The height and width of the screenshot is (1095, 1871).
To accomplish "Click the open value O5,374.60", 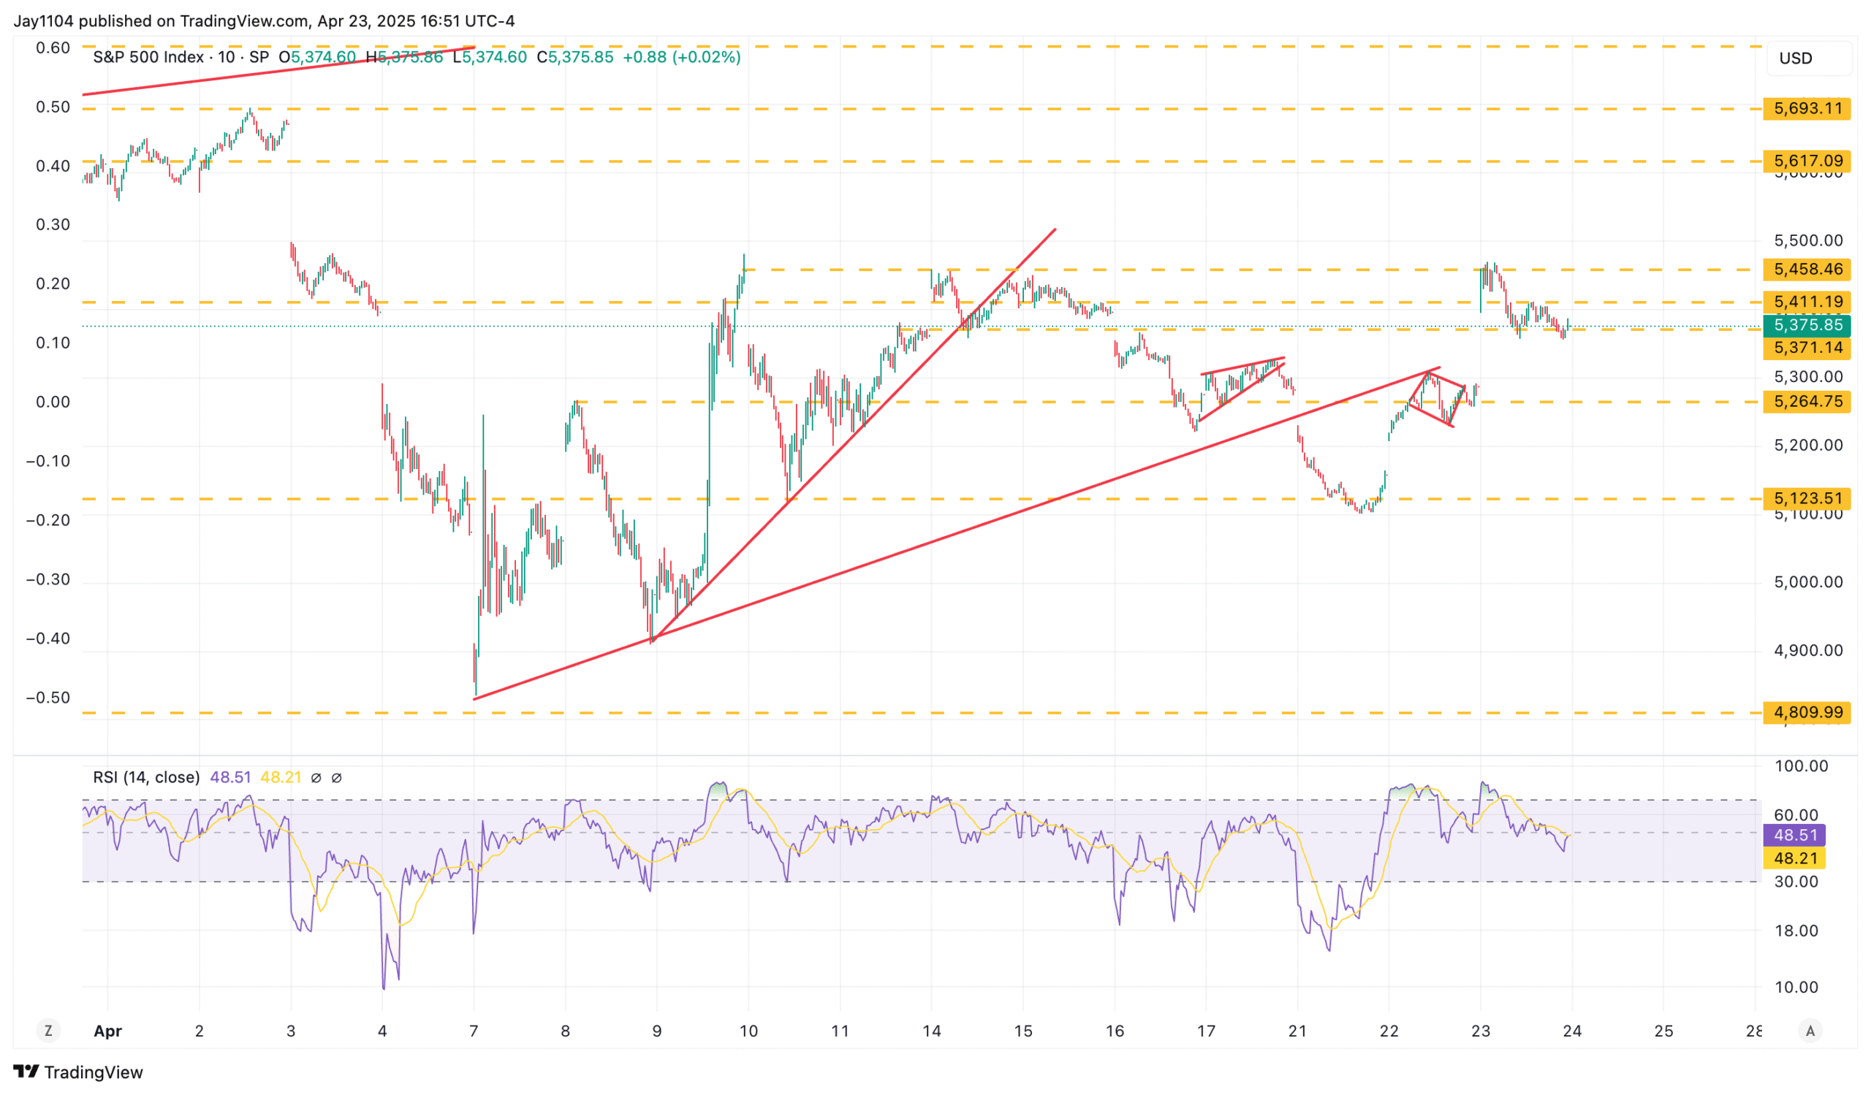I will [318, 57].
